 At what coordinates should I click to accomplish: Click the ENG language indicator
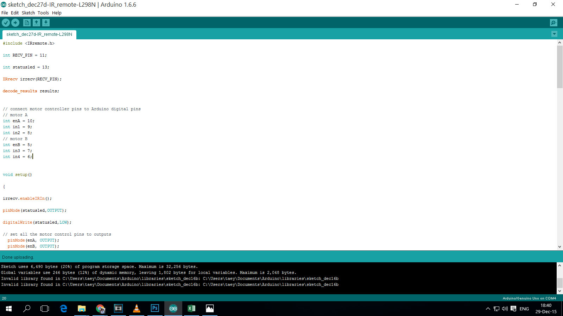524,309
